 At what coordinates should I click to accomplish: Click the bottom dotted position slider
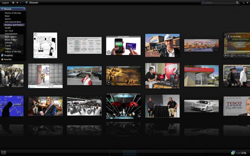[156, 153]
